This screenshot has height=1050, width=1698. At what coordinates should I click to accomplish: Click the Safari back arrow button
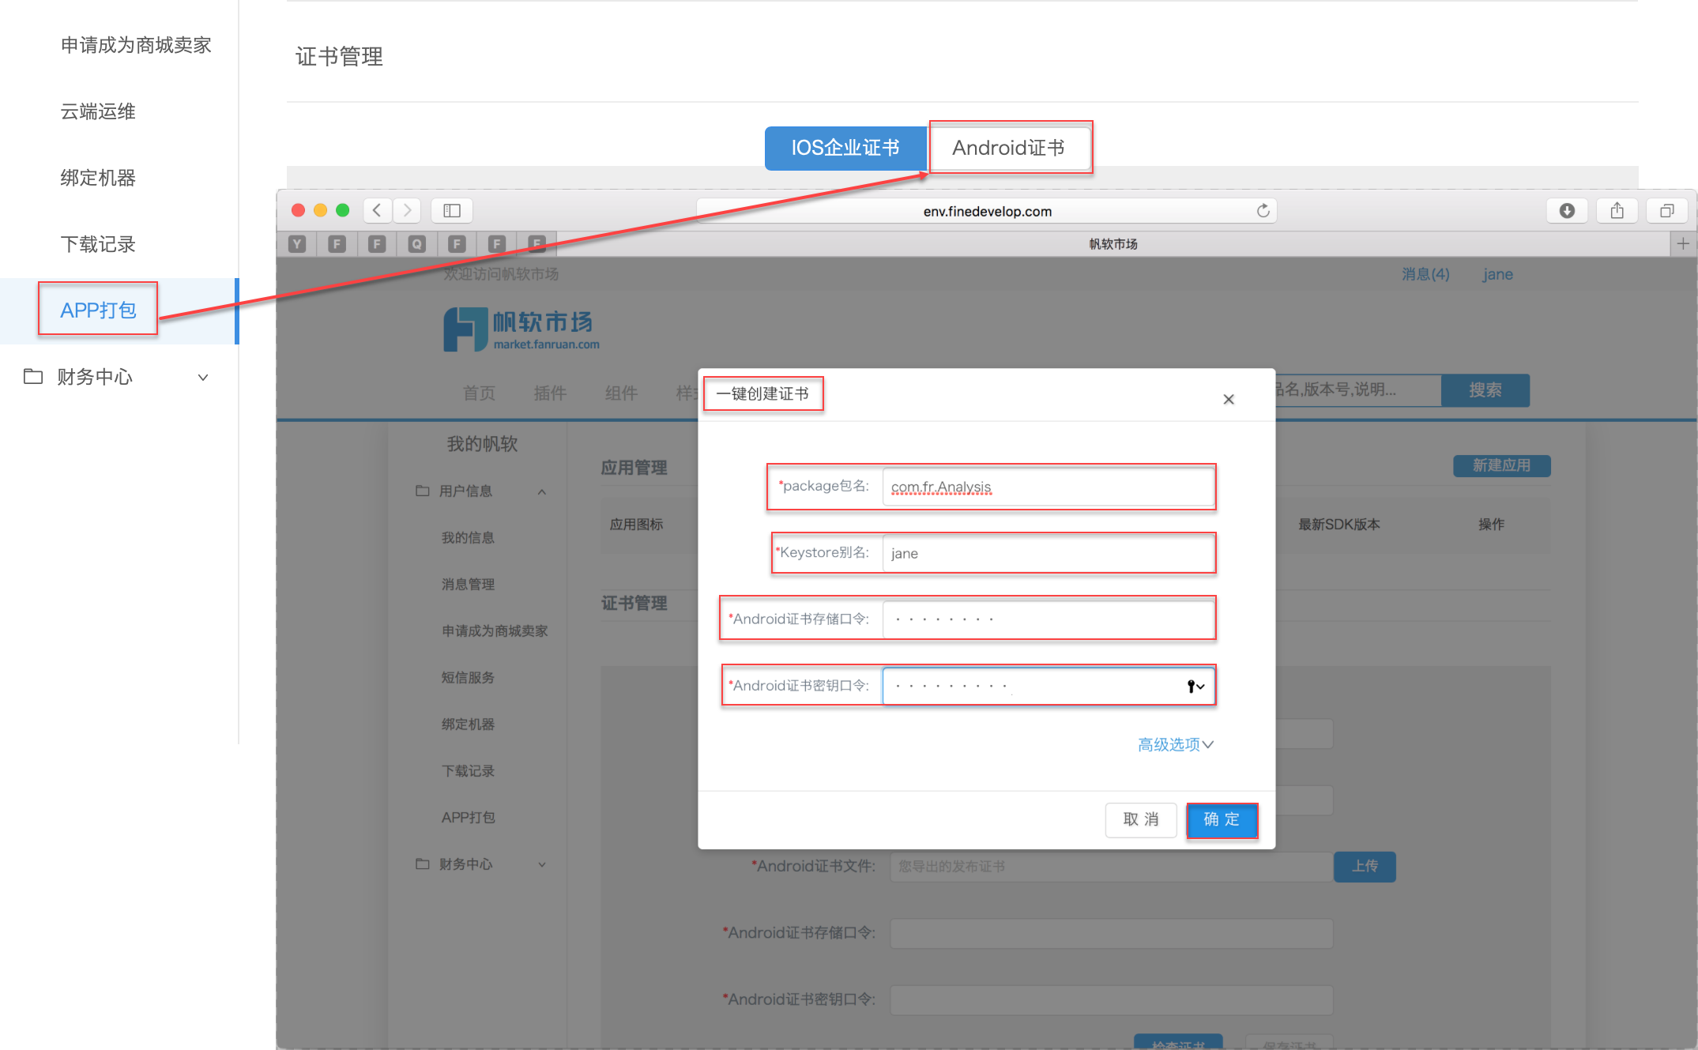(377, 210)
